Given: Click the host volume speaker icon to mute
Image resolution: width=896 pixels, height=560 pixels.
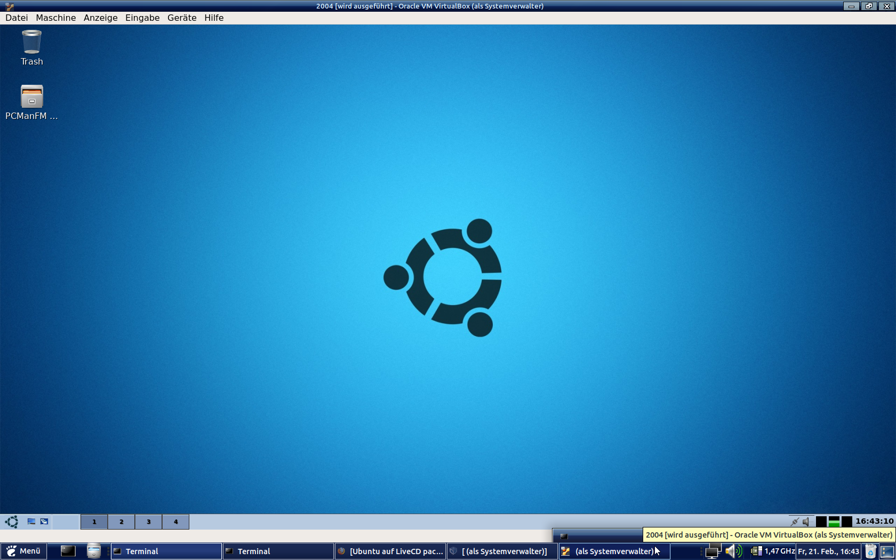Looking at the screenshot, I should [x=731, y=551].
